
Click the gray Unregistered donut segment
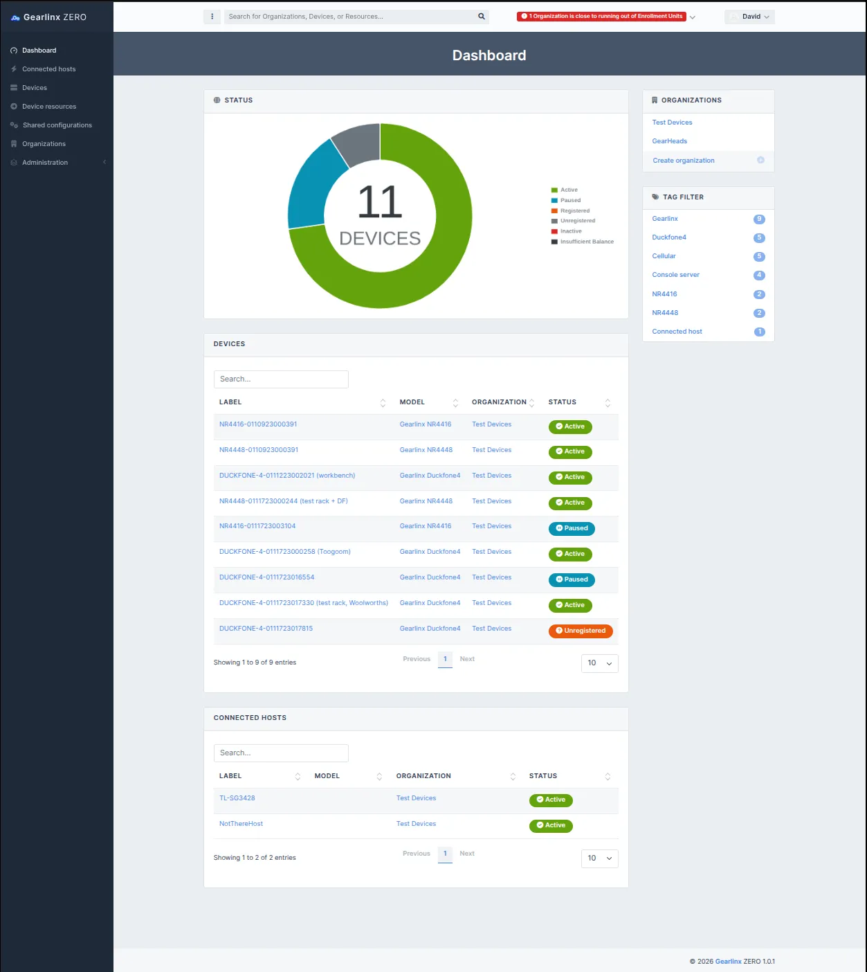pos(359,144)
